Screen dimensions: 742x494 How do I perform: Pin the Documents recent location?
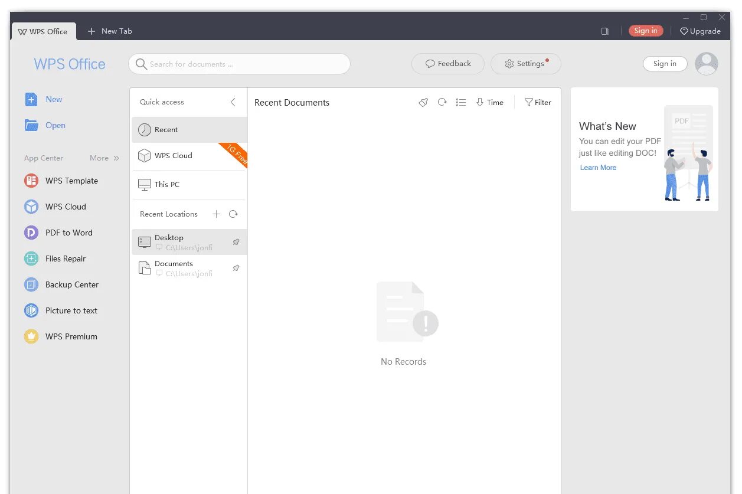point(236,268)
